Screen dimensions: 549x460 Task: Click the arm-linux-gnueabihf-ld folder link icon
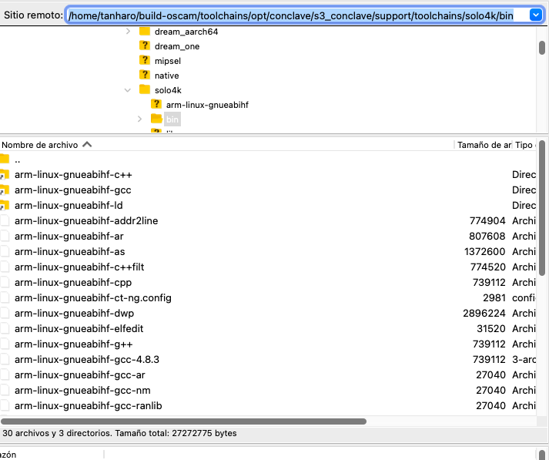(5, 205)
